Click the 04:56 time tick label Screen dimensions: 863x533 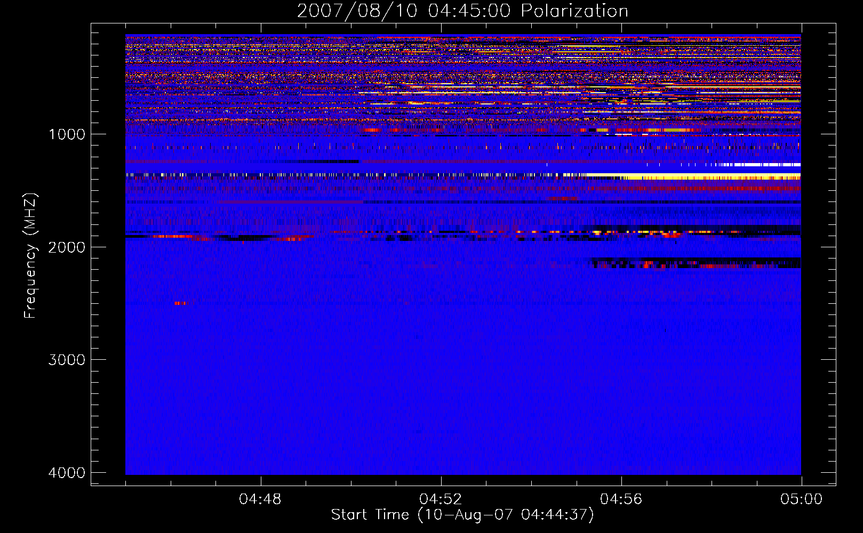(621, 499)
